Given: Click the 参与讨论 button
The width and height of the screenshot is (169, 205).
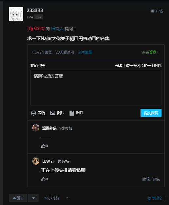Looking at the screenshot, I should click(155, 198).
